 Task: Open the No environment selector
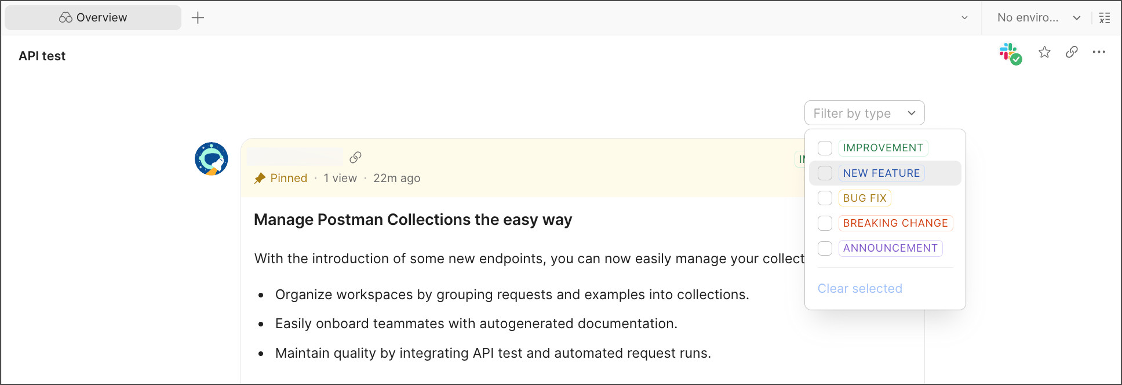point(1038,18)
